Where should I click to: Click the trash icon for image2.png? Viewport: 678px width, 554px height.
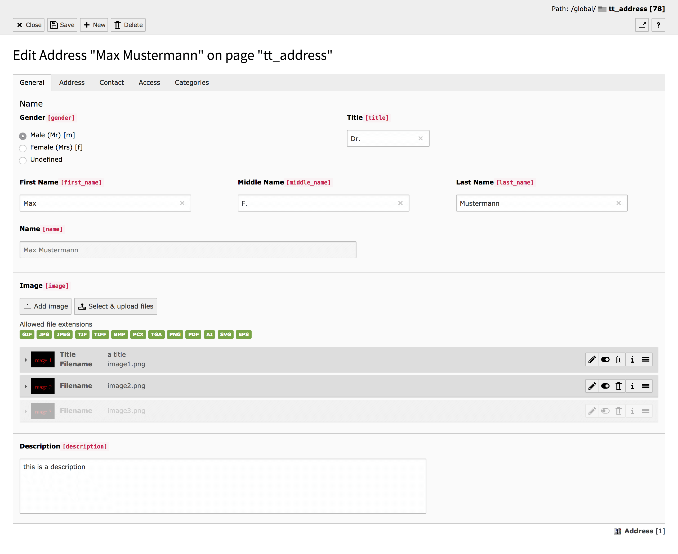point(618,386)
